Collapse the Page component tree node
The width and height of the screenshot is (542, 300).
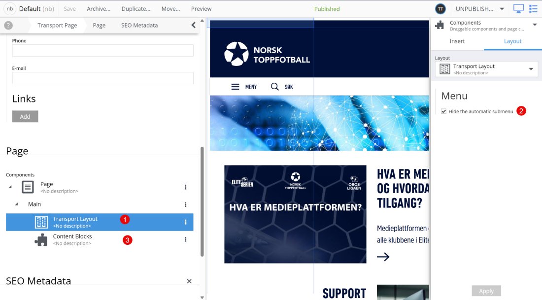(x=10, y=187)
